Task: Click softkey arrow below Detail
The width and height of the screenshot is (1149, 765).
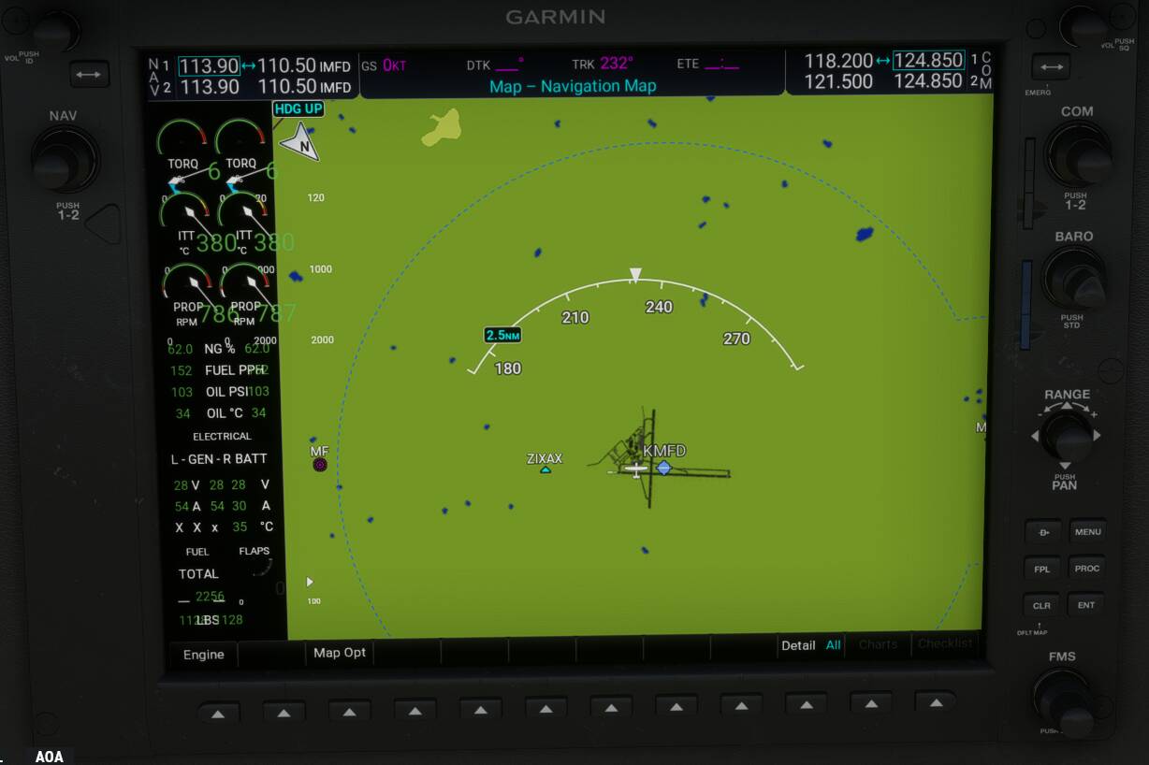Action: coord(806,703)
